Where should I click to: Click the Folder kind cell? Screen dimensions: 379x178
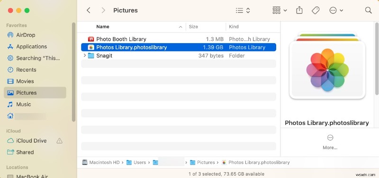tap(237, 55)
